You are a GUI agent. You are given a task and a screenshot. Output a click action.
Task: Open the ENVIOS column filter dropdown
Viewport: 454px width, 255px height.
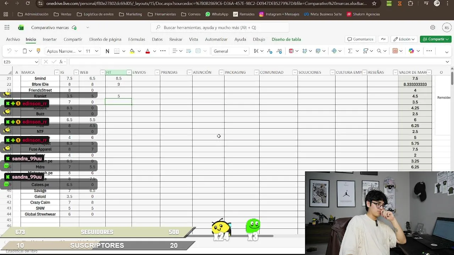[x=157, y=72]
